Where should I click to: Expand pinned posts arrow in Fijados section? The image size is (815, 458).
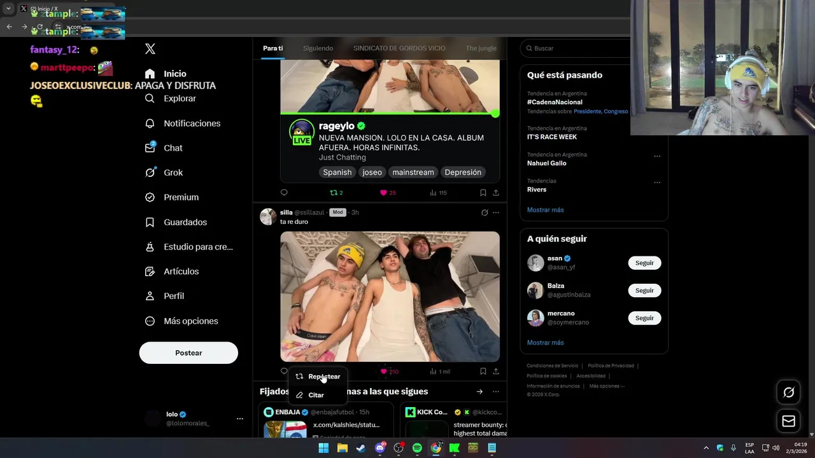point(479,392)
